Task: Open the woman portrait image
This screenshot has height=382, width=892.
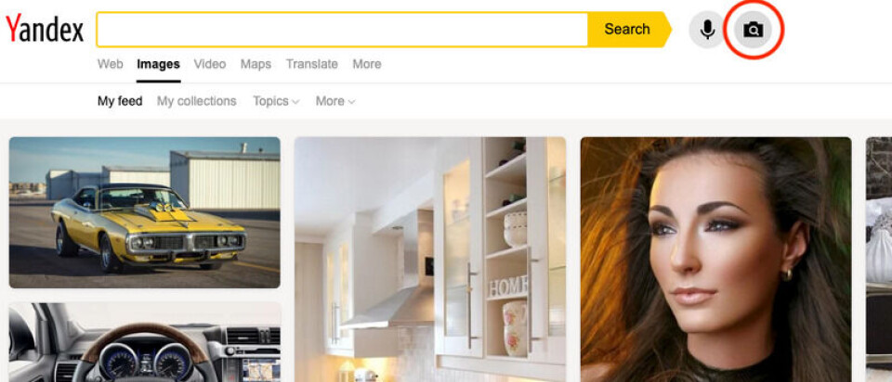Action: point(715,260)
